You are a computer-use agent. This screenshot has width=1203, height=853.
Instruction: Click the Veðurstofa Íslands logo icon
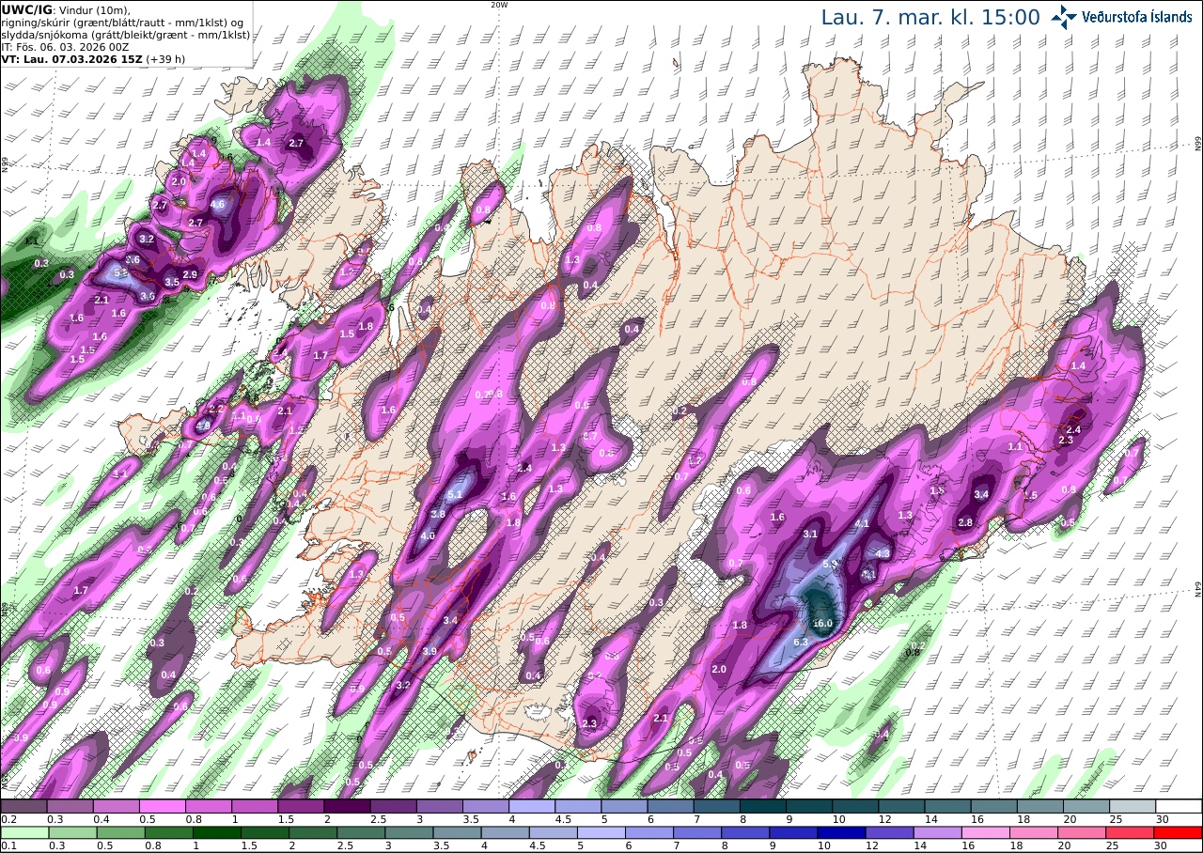pyautogui.click(x=1064, y=16)
